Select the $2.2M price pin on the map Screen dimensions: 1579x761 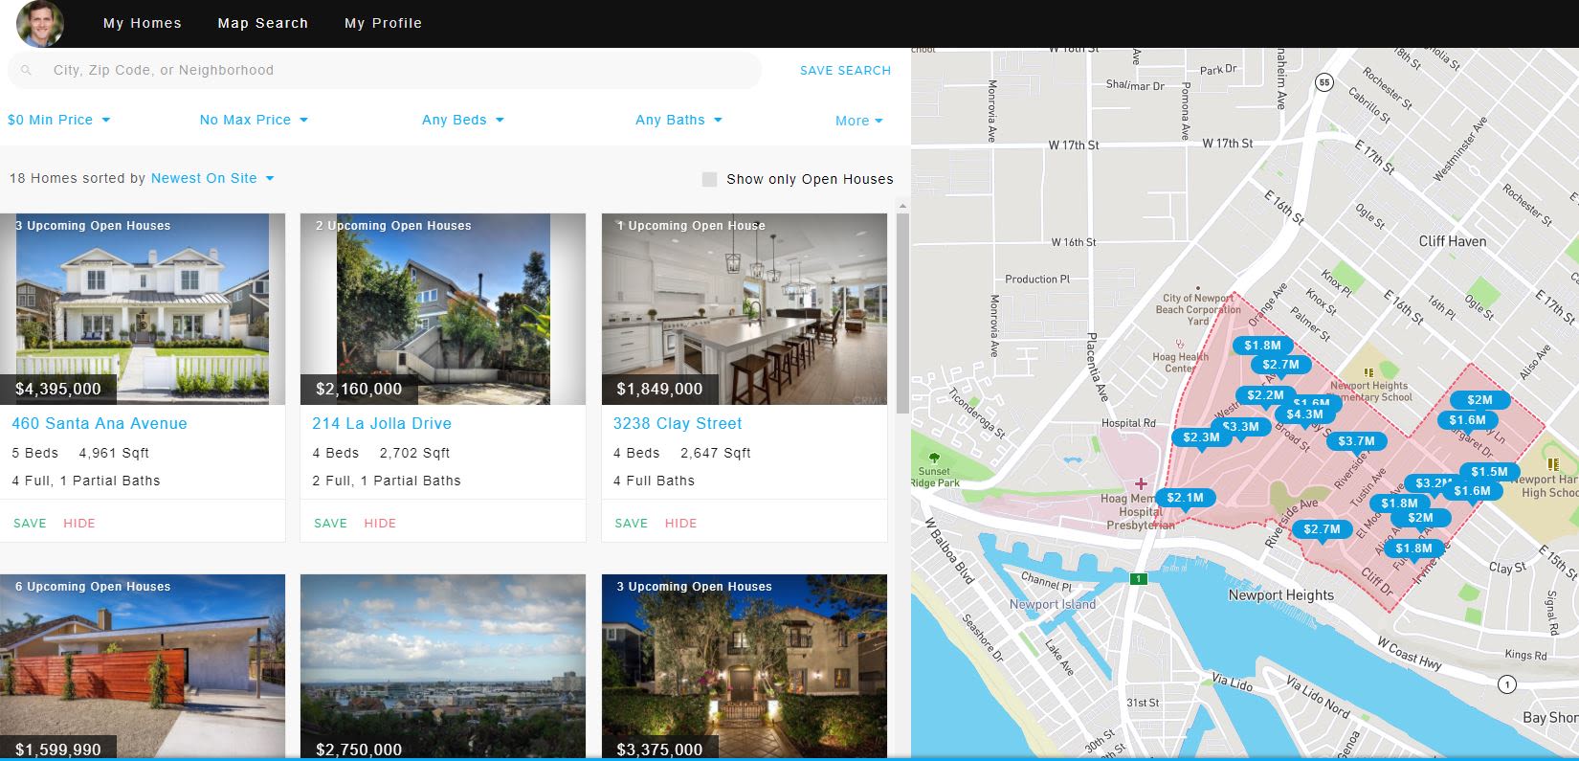1266,395
